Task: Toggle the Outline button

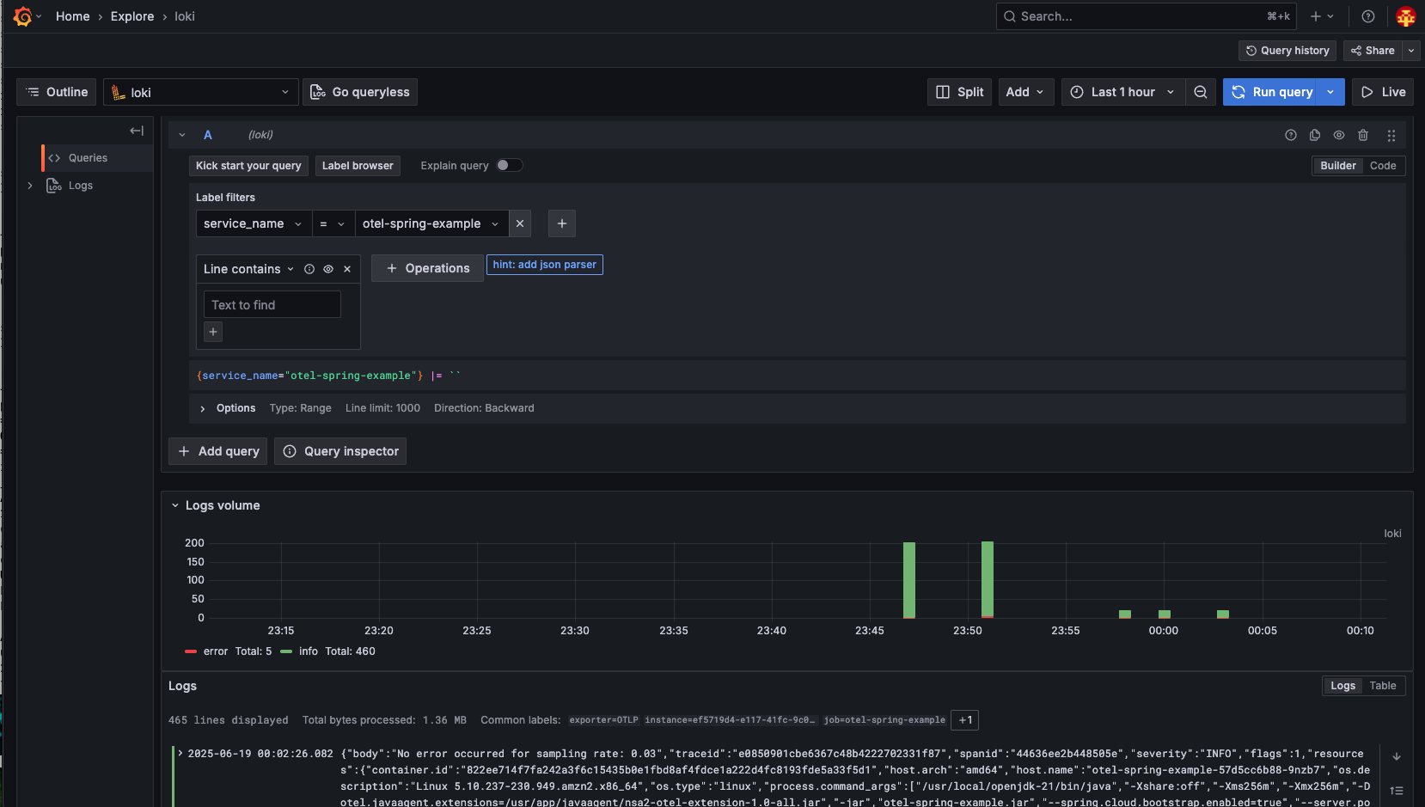Action: click(x=57, y=92)
